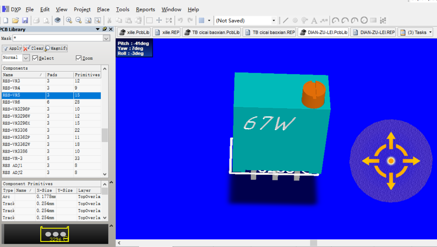Click the Paste icon
437x247 pixels.
pyautogui.click(x=128, y=20)
